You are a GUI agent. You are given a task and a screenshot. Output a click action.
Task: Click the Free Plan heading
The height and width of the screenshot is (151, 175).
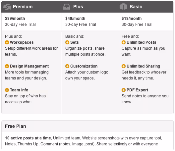pyautogui.click(x=16, y=126)
